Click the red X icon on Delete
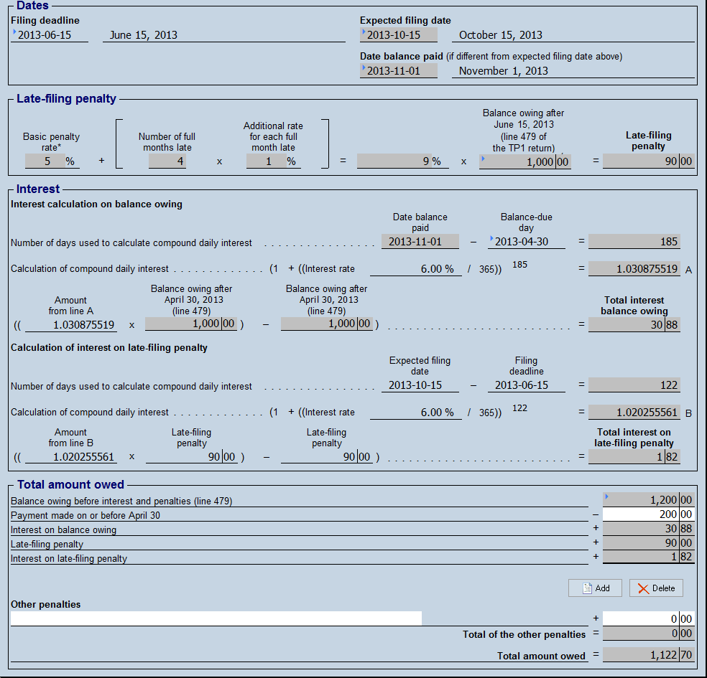This screenshot has width=707, height=678. [644, 588]
